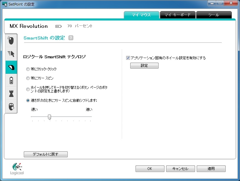Viewport: 240px width, 181px height.
Task: Select 常にクリック-クリック radio button
Action: coord(28,69)
